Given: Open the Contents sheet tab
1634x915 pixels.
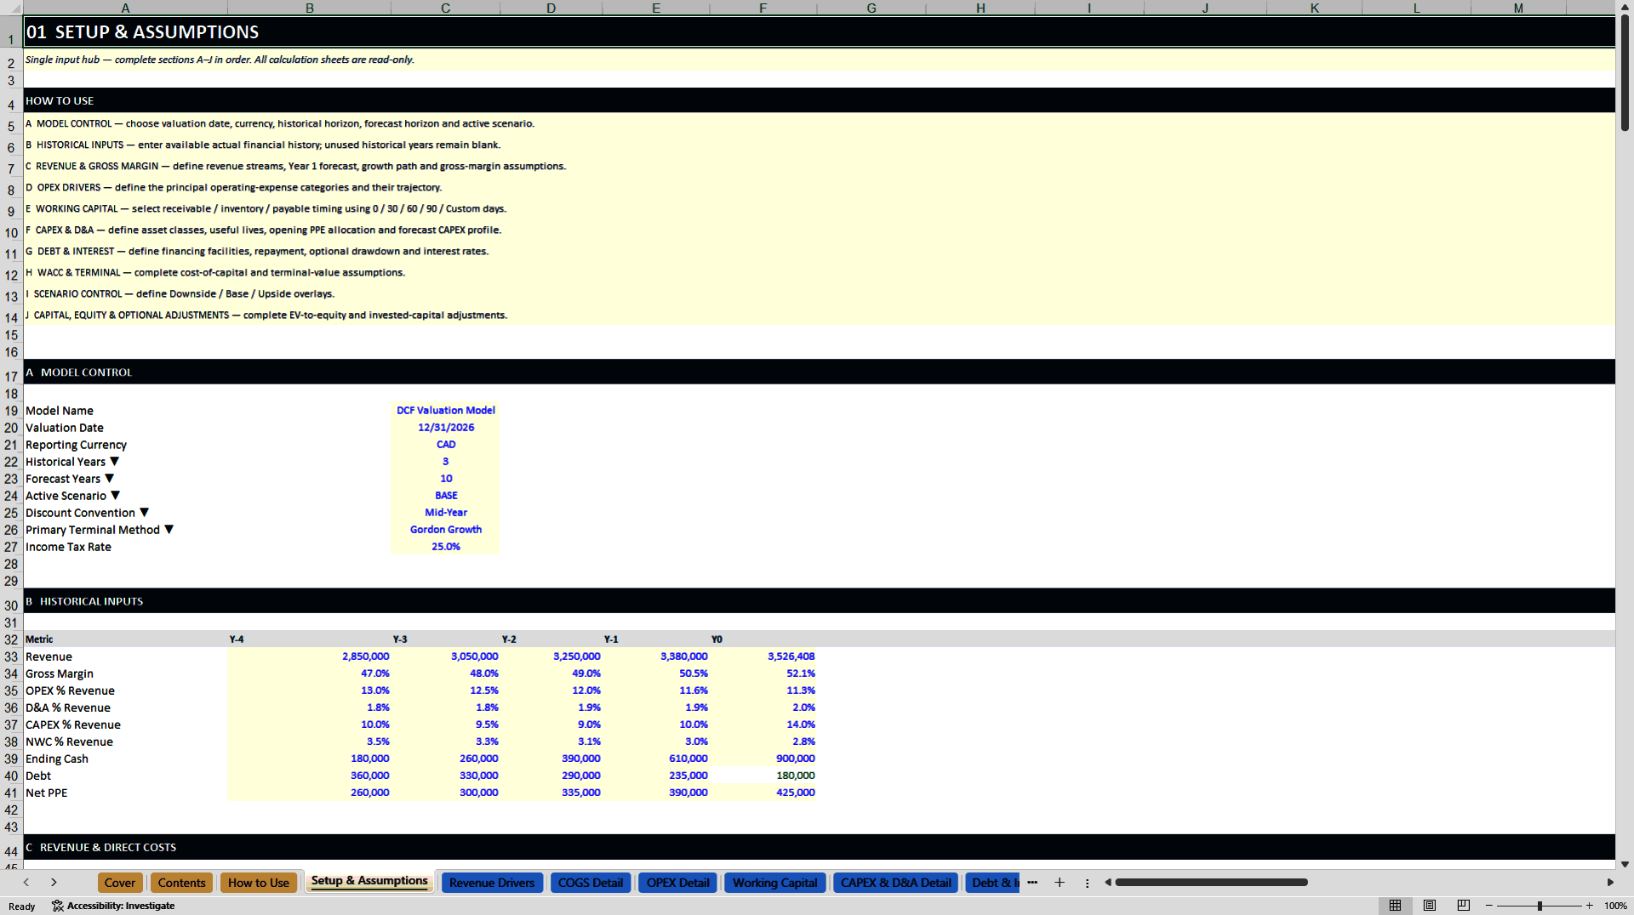Looking at the screenshot, I should click(x=181, y=883).
